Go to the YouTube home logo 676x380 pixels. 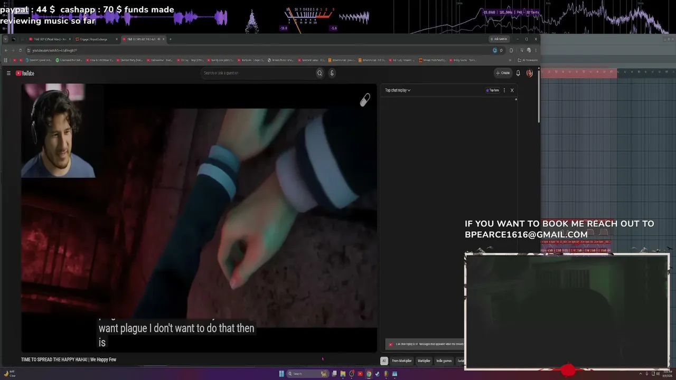point(25,73)
